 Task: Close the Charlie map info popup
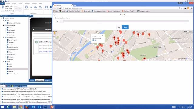click(102, 36)
